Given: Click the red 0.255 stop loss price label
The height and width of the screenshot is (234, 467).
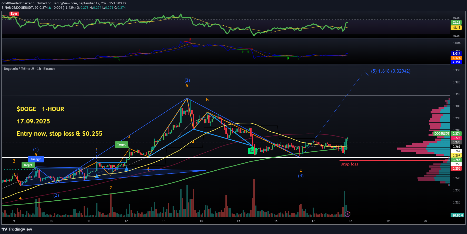Looking at the screenshot, I should point(456,169).
